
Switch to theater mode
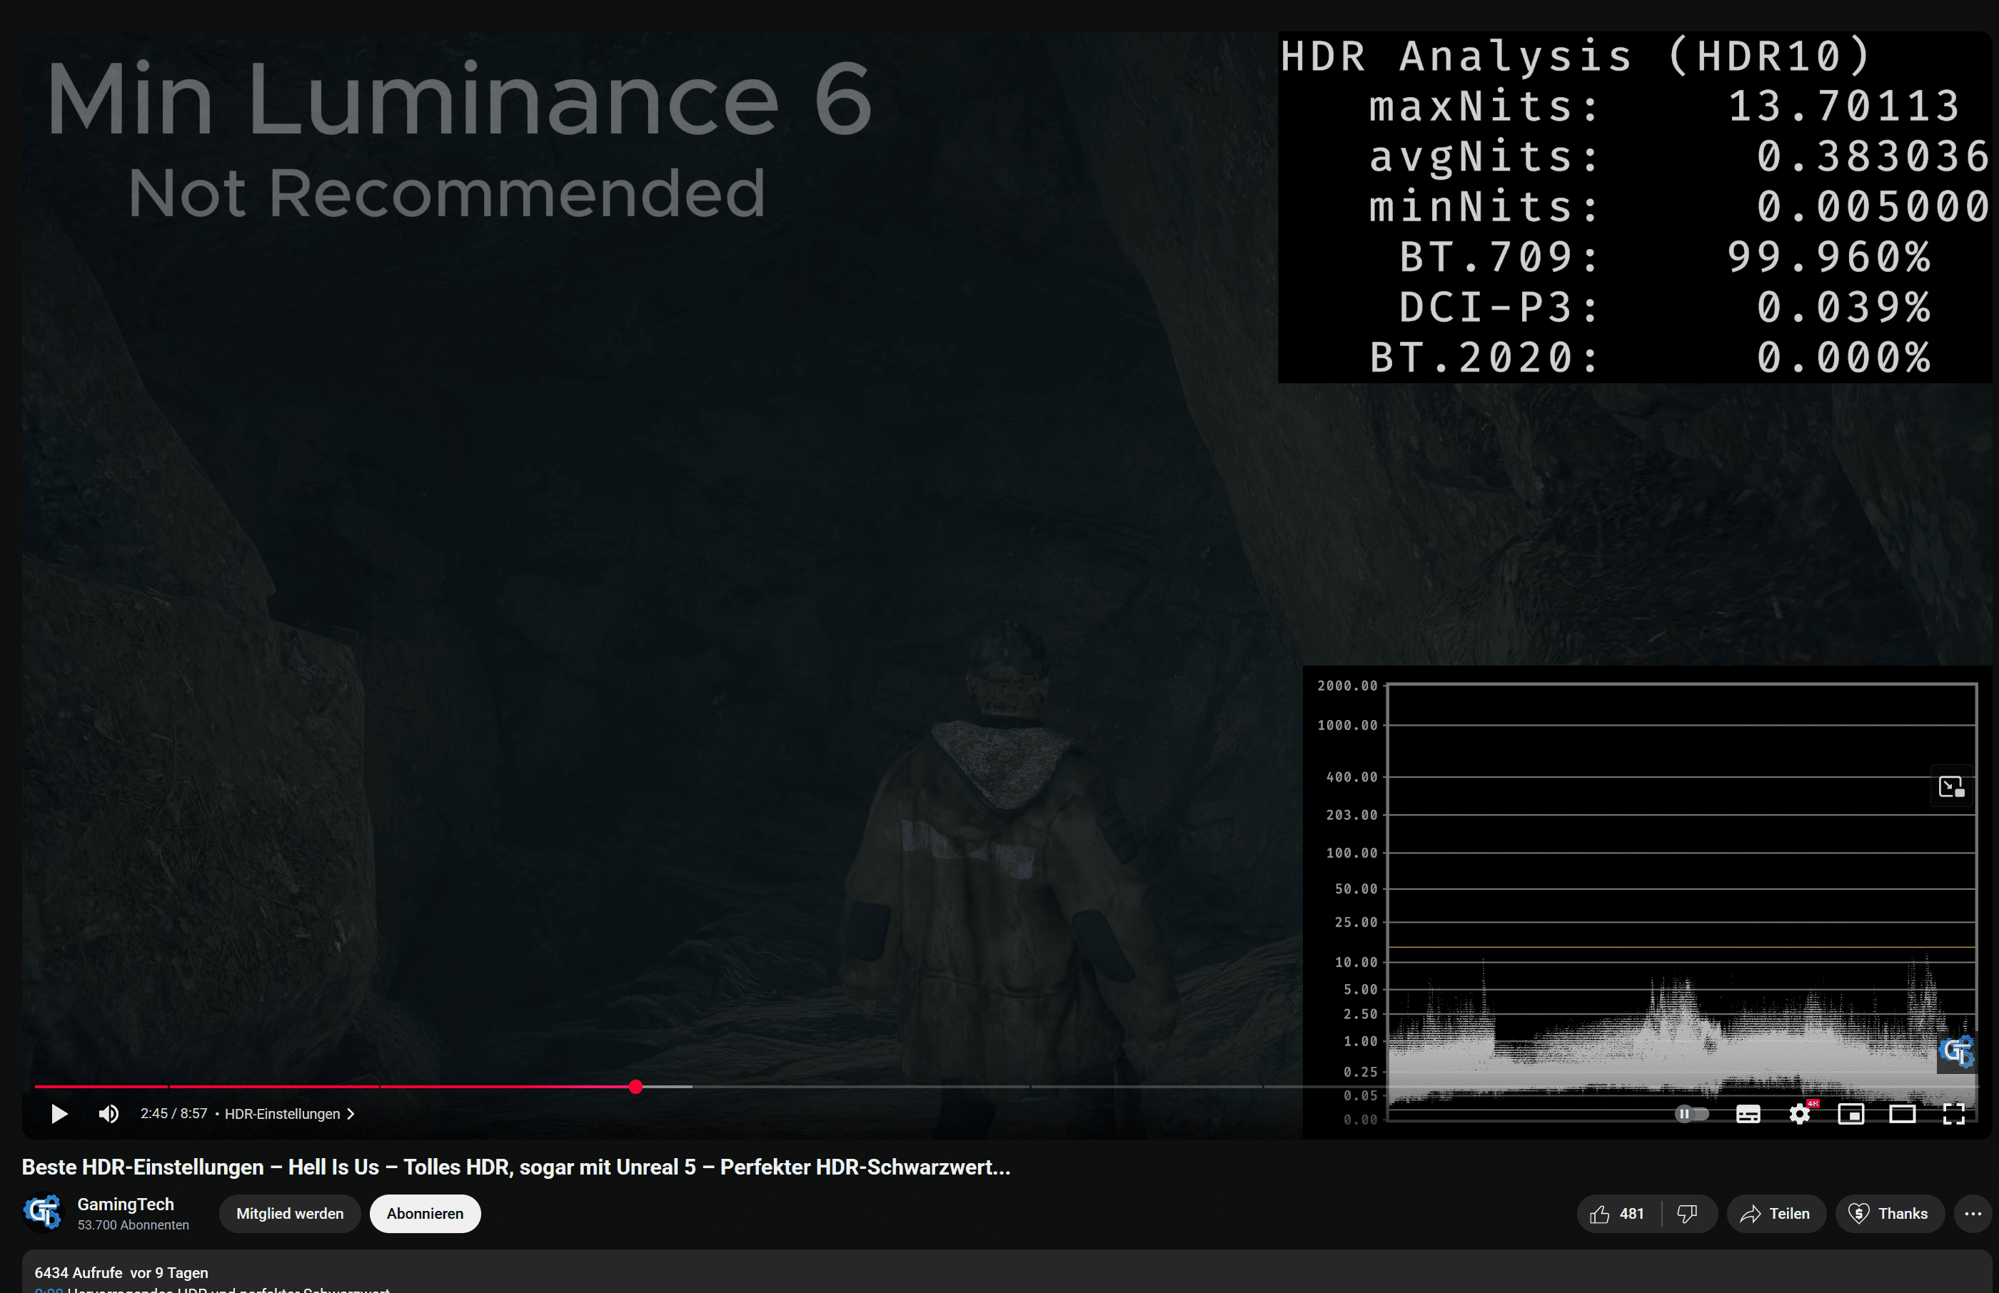[x=1902, y=1113]
